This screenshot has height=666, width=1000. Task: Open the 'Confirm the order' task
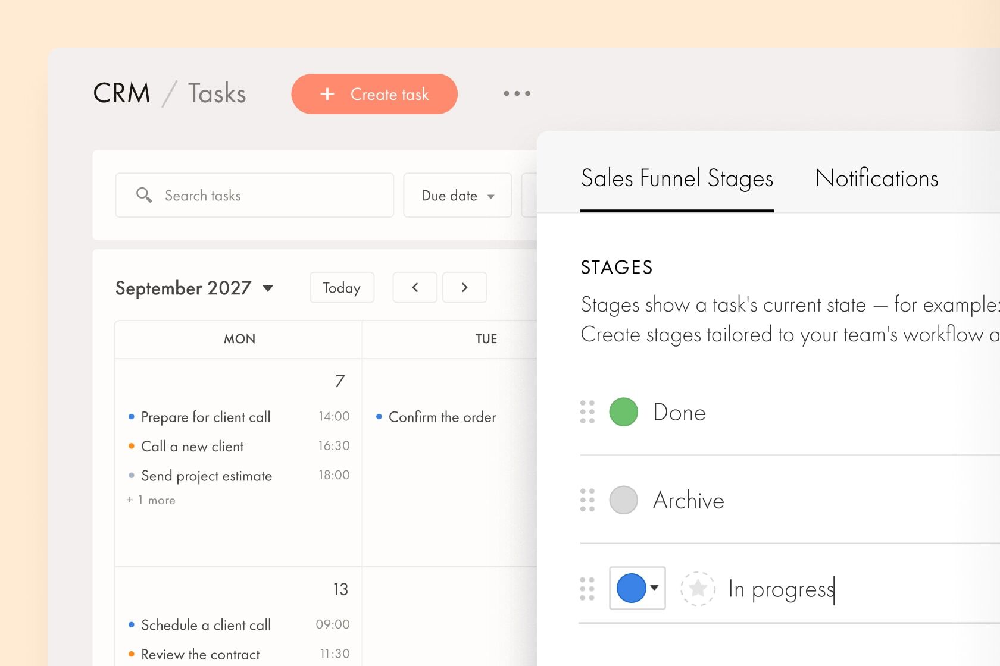point(442,417)
